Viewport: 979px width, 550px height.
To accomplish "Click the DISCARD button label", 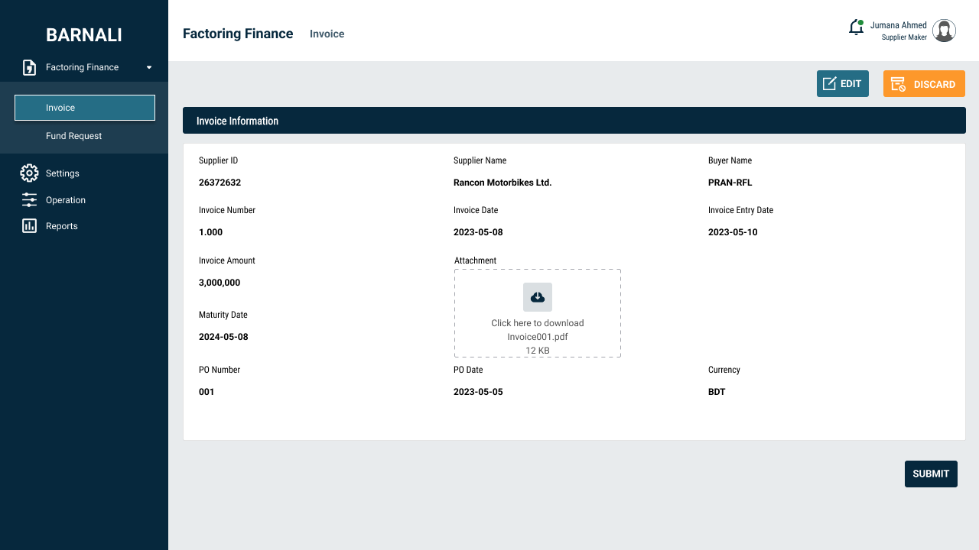I will point(935,84).
